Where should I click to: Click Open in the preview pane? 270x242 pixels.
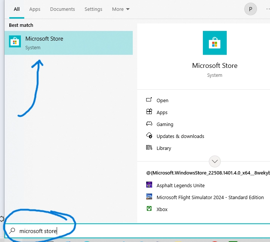tap(162, 100)
